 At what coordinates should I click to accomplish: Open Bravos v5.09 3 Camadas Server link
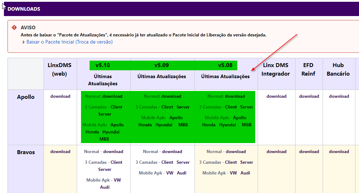pyautogui.click(x=183, y=162)
